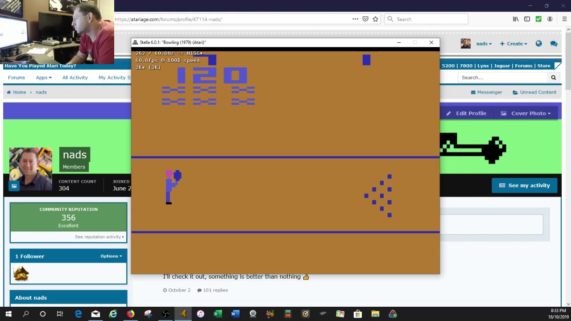Screen dimensions: 571x321
Task: Open the All Activity tab
Action: click(75, 78)
